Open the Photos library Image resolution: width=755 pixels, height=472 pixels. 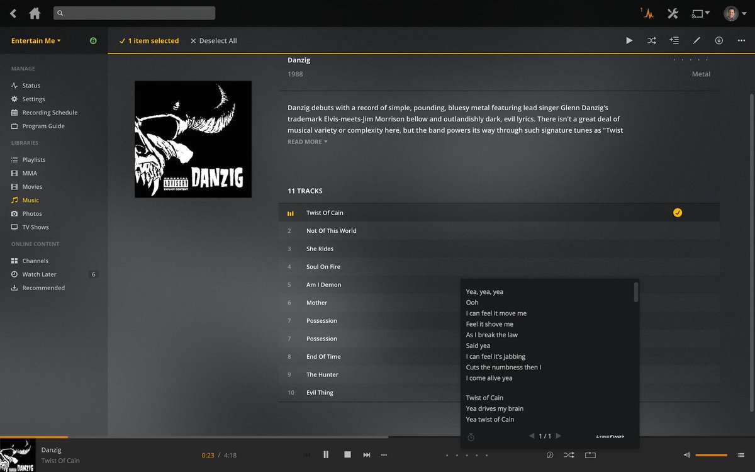coord(32,214)
